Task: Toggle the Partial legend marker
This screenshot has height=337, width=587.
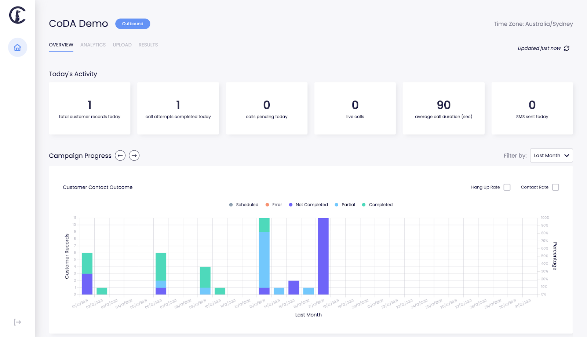Action: [336, 205]
